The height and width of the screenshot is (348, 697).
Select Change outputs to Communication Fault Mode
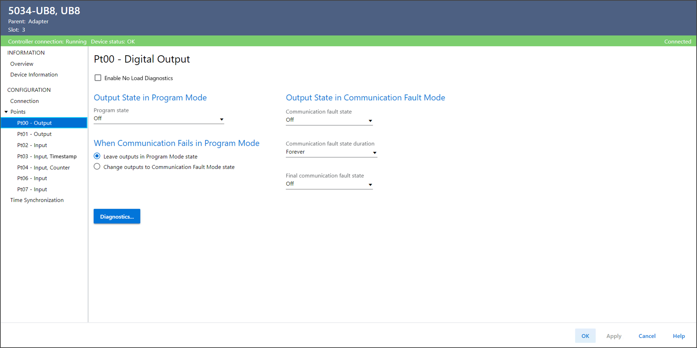point(97,167)
